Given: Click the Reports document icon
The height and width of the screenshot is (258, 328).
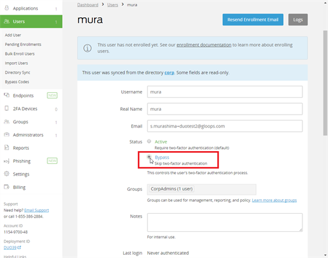Looking at the screenshot, I should (x=6, y=147).
